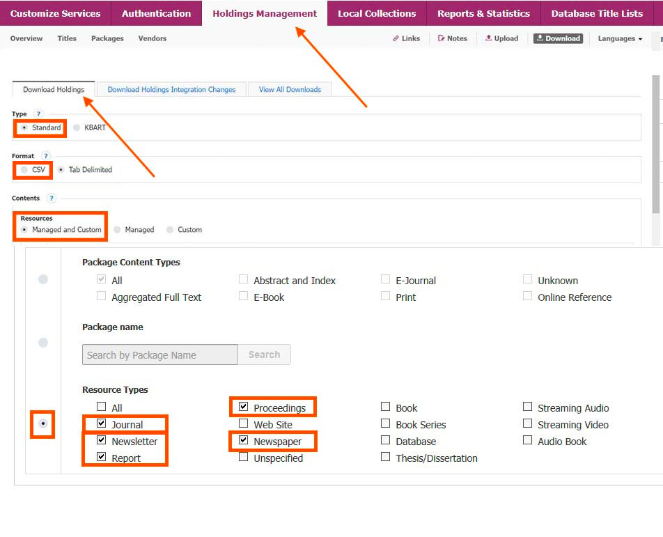
Task: Uncheck the Report resource type
Action: (x=101, y=457)
